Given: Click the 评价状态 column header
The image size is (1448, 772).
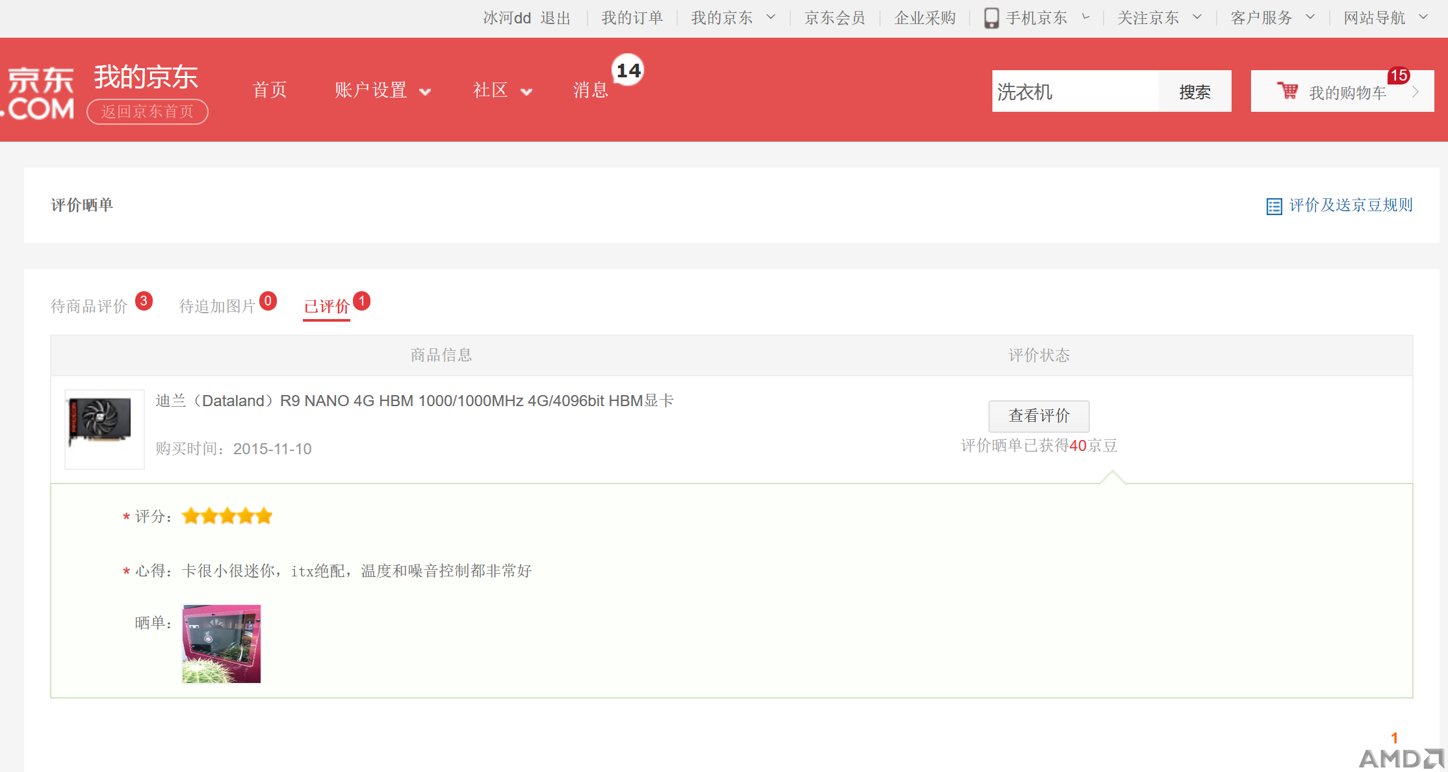Looking at the screenshot, I should [x=1039, y=355].
